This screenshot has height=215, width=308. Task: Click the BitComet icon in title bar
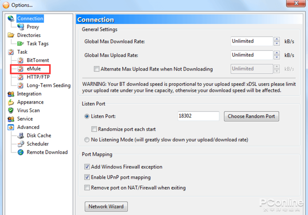coord(6,5)
